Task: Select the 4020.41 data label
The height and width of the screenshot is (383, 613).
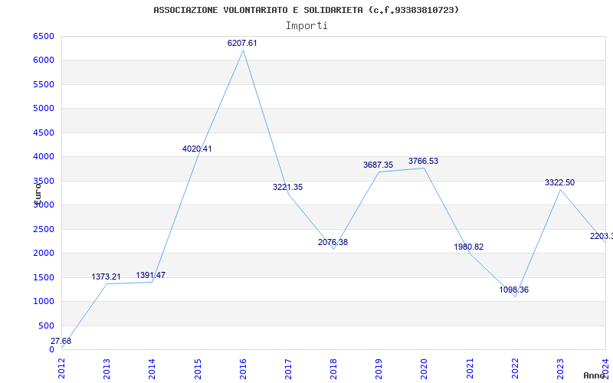Action: click(x=197, y=149)
